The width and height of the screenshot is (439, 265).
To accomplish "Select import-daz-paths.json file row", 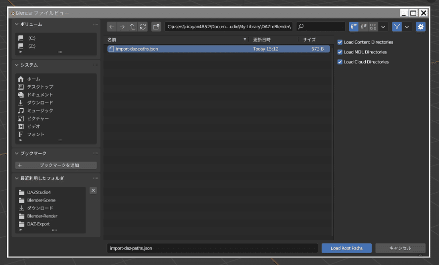I will (218, 49).
